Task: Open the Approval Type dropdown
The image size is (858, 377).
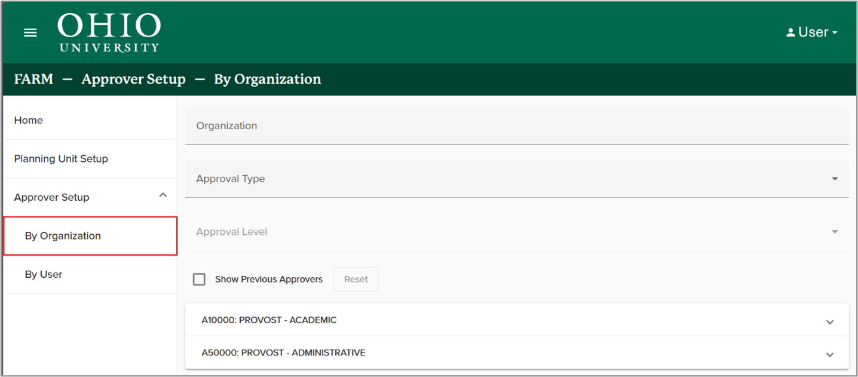Action: tap(516, 179)
